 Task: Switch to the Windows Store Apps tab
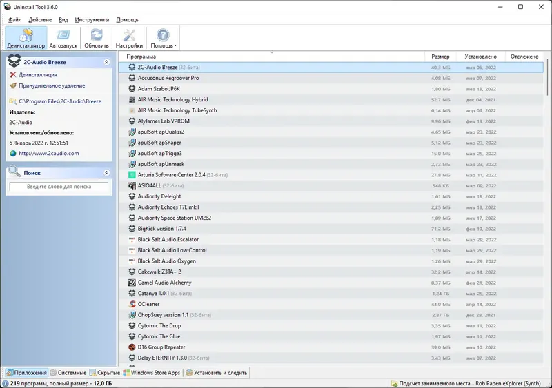pyautogui.click(x=152, y=373)
